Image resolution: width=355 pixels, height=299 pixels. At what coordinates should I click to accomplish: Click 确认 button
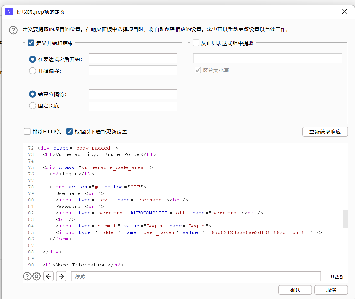[295, 290]
